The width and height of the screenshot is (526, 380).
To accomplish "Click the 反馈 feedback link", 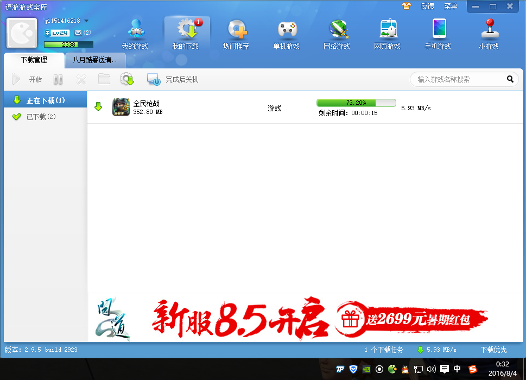I will click(x=427, y=6).
